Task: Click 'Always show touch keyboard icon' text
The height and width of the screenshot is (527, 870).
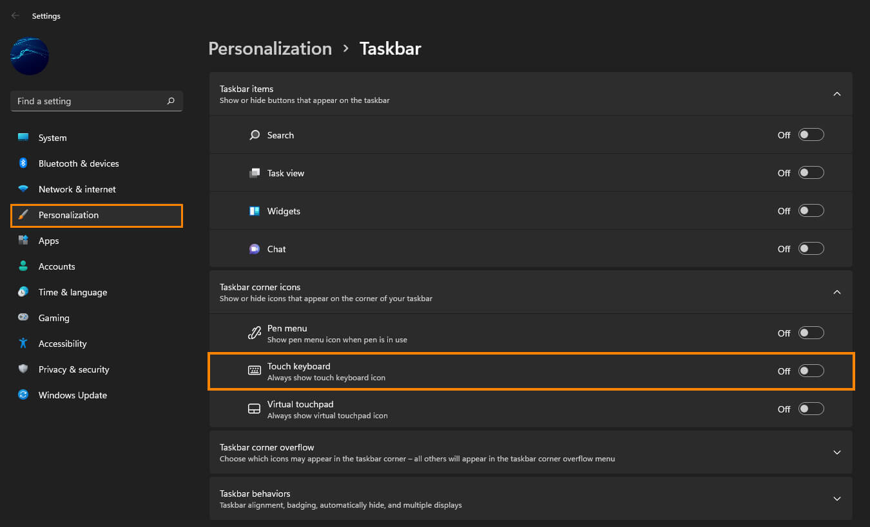Action: coord(326,378)
